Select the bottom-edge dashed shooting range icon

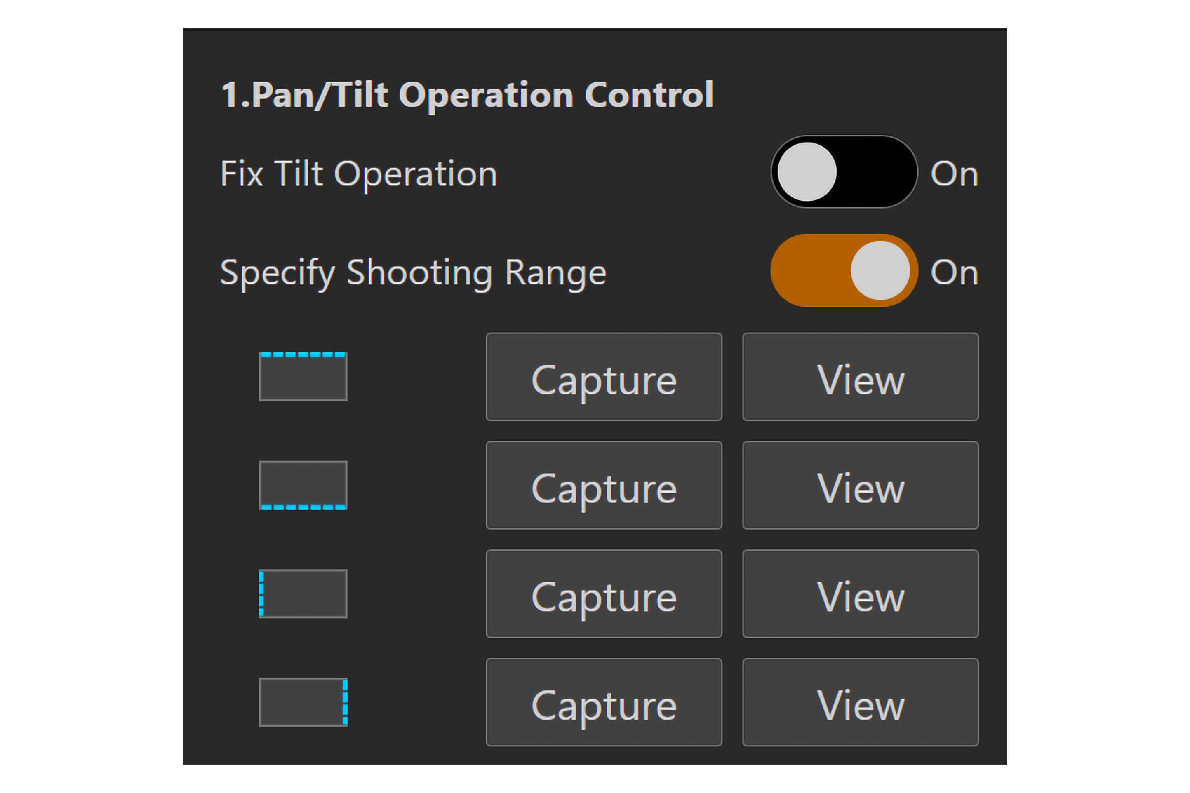pyautogui.click(x=302, y=485)
